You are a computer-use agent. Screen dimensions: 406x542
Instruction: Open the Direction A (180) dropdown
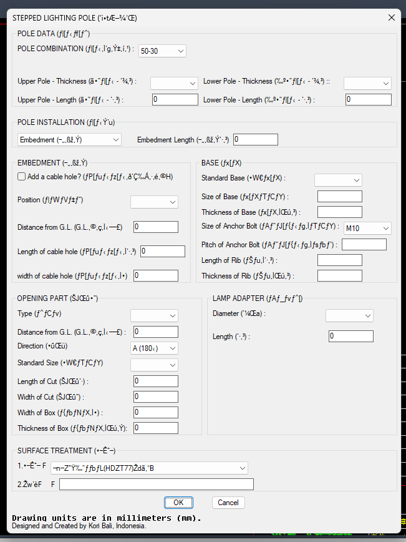coord(154,348)
